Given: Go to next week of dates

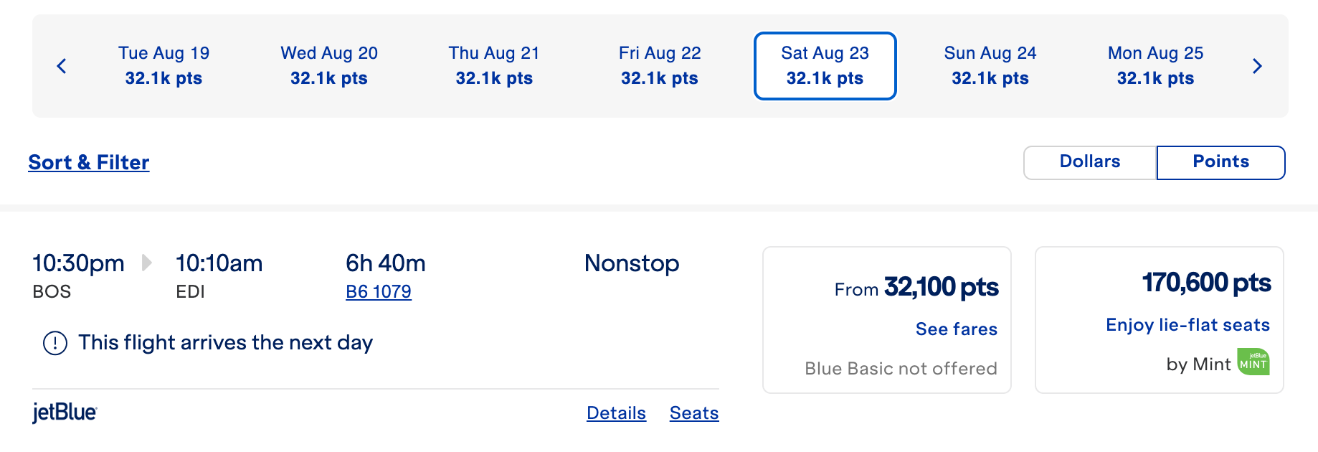Looking at the screenshot, I should (1256, 66).
